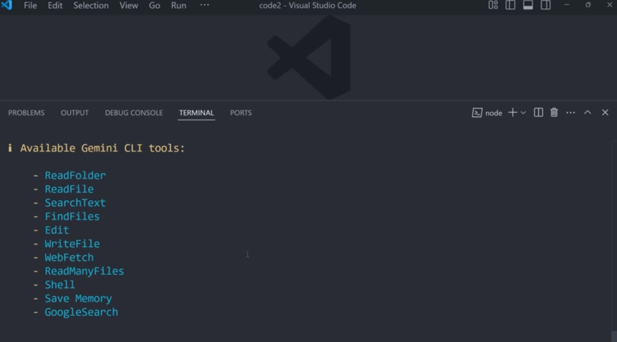The width and height of the screenshot is (617, 342).
Task: Open the File menu
Action: point(30,5)
